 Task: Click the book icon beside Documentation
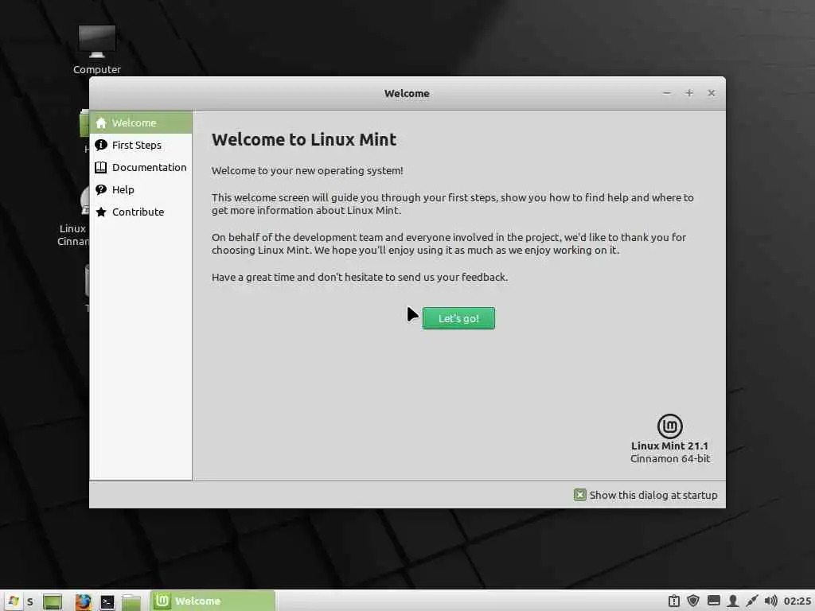coord(101,167)
